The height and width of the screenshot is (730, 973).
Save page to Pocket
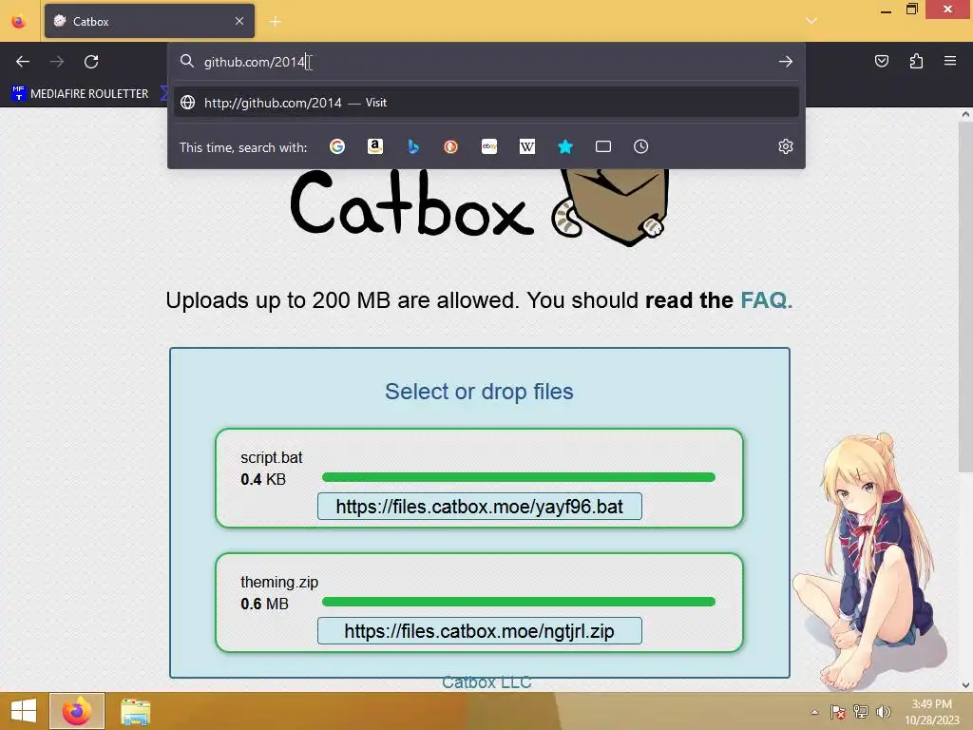[881, 61]
